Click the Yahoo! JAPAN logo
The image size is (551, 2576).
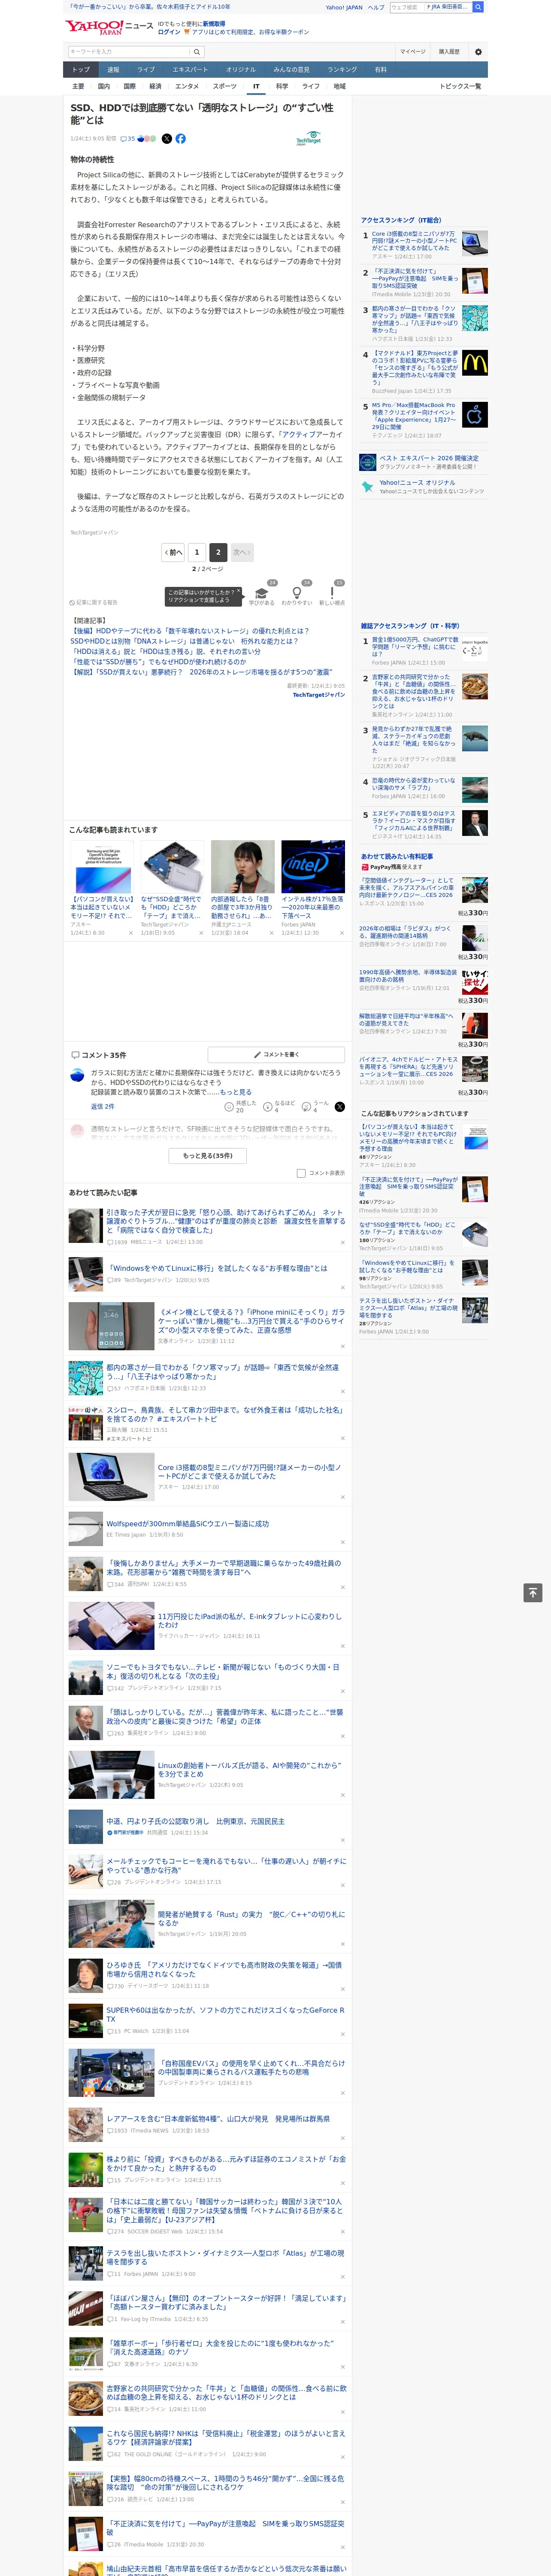pos(95,27)
